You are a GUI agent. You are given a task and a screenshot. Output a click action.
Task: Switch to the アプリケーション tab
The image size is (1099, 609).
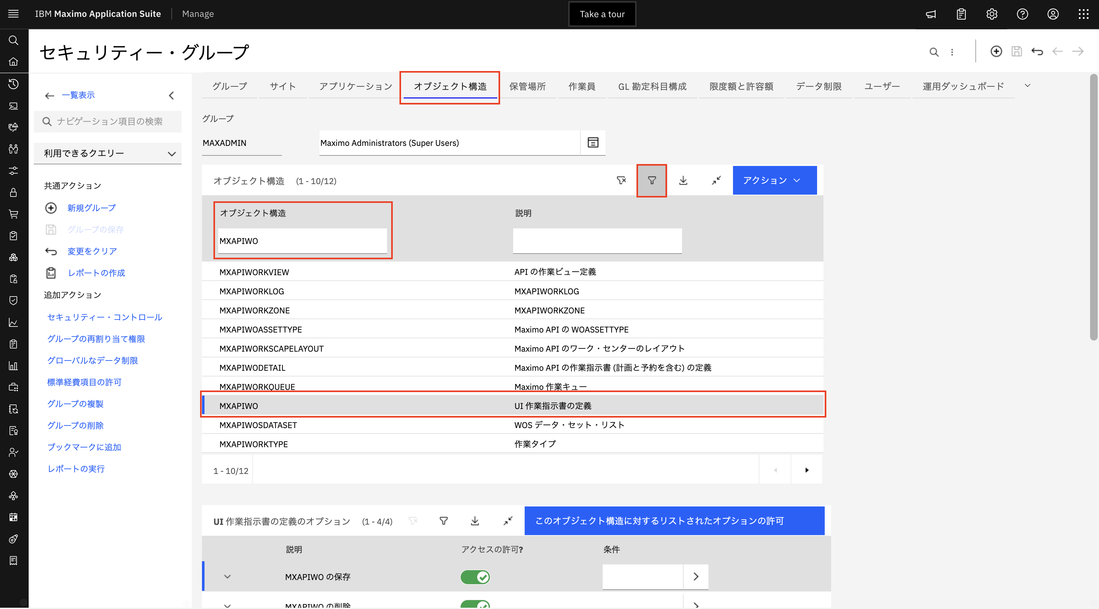coord(356,87)
